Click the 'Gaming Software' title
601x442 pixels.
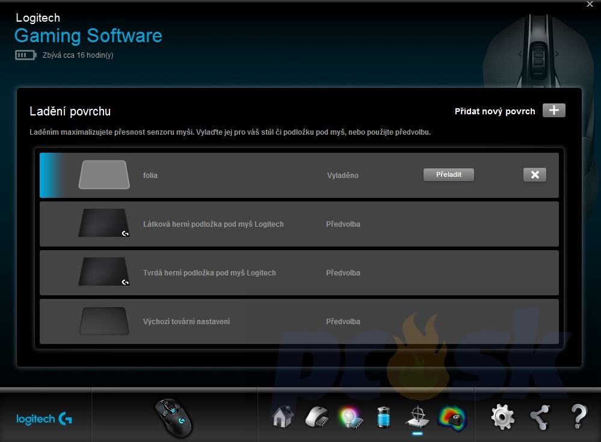pyautogui.click(x=88, y=35)
